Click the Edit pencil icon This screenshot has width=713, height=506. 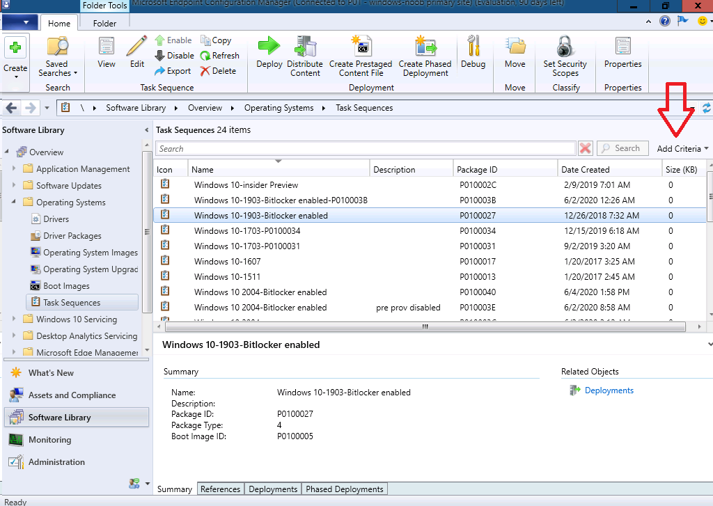pyautogui.click(x=137, y=46)
